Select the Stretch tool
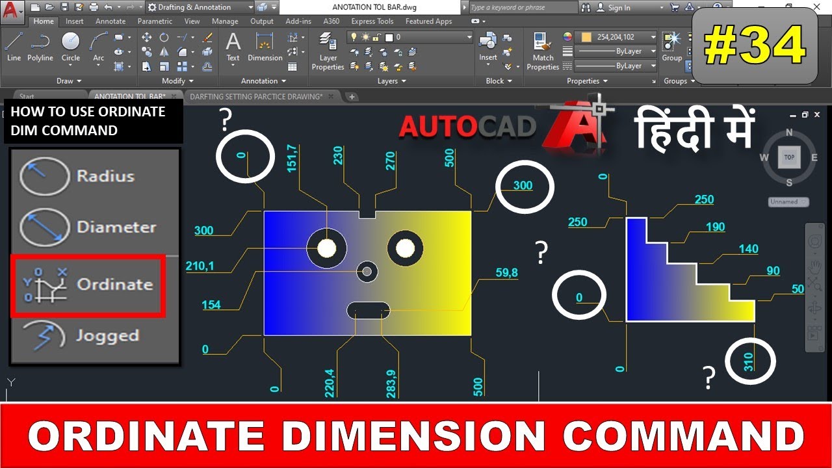 [147, 66]
